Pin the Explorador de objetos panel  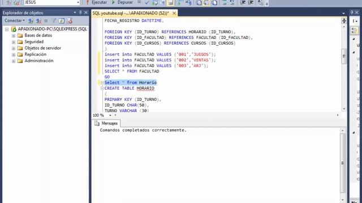[80, 12]
